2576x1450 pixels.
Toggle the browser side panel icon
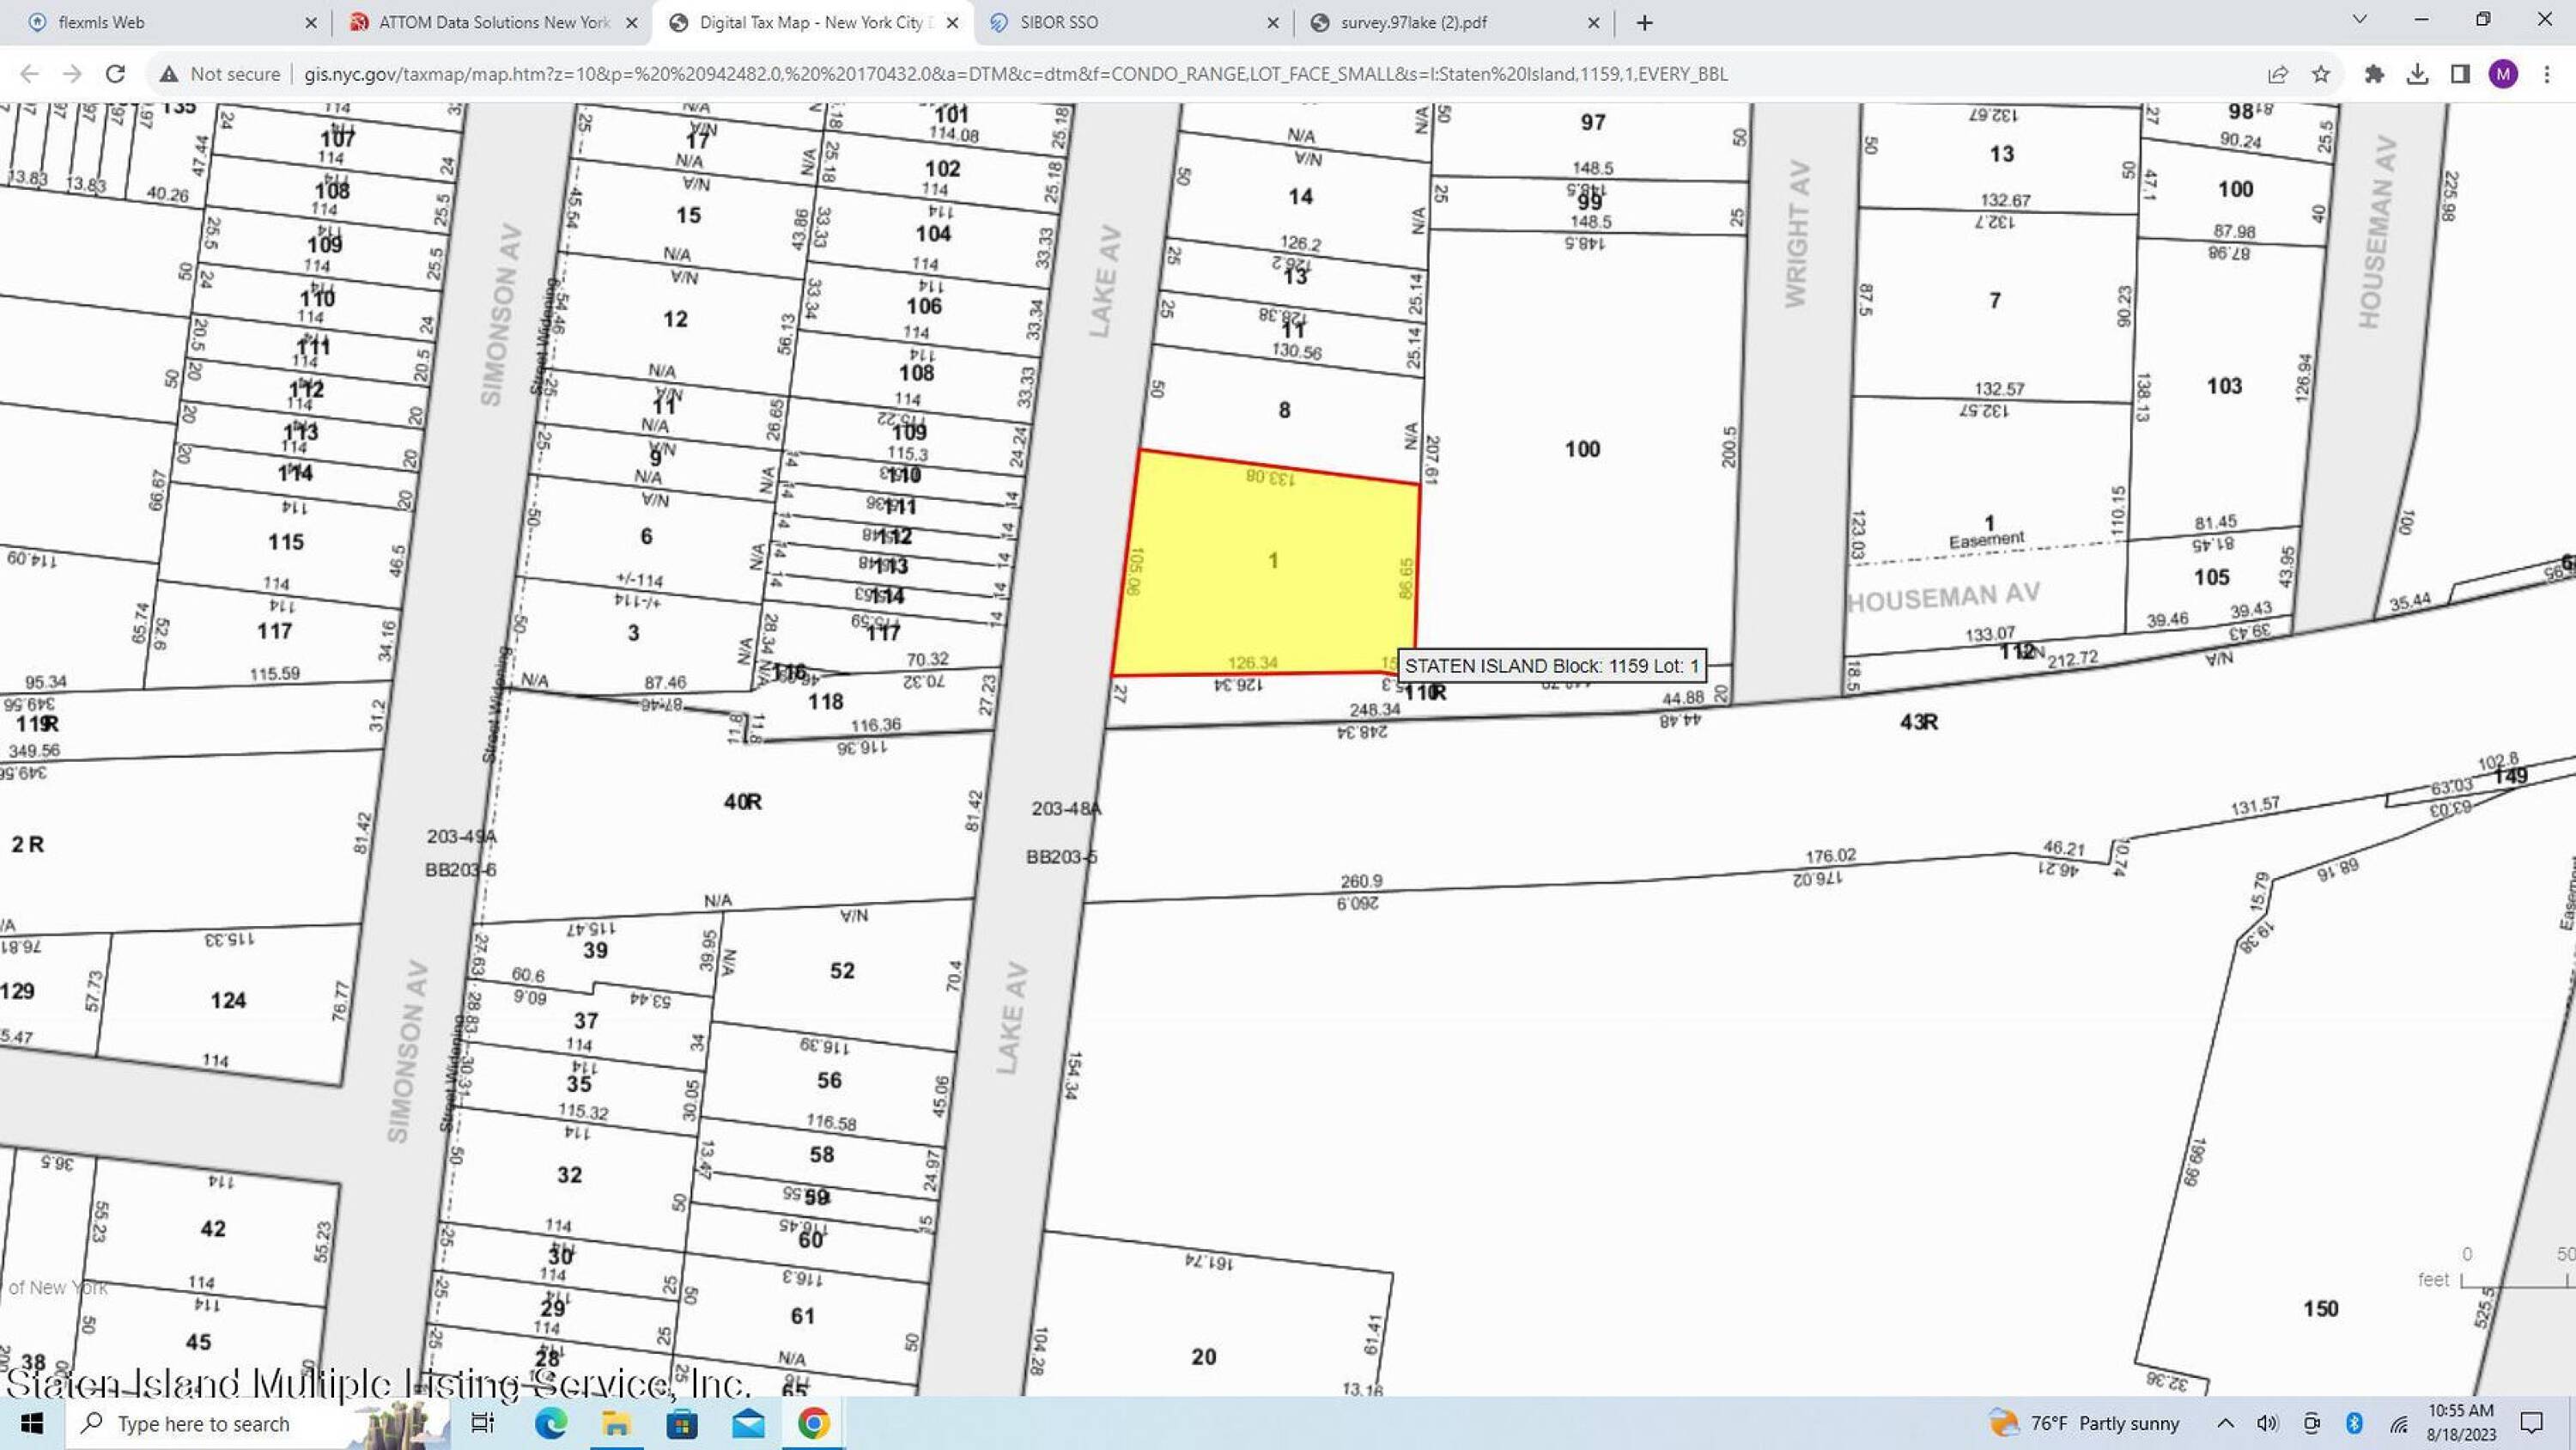(2460, 74)
